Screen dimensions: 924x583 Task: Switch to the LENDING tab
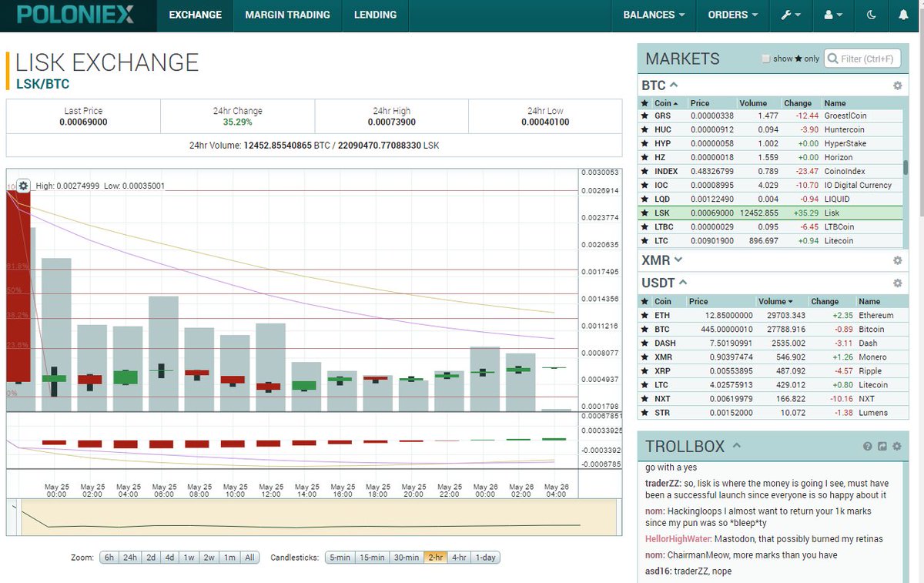click(x=375, y=15)
